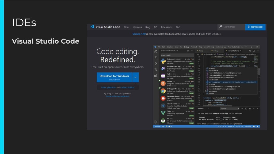
Task: Open the license and privacy statement link
Action: (x=118, y=96)
